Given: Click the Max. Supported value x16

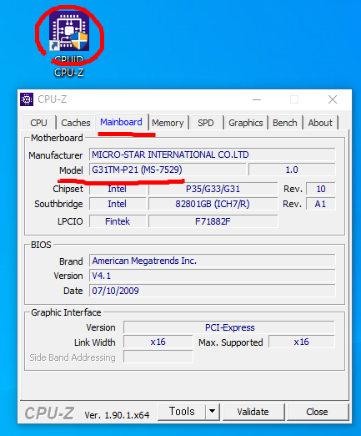Looking at the screenshot, I should click(x=302, y=342).
